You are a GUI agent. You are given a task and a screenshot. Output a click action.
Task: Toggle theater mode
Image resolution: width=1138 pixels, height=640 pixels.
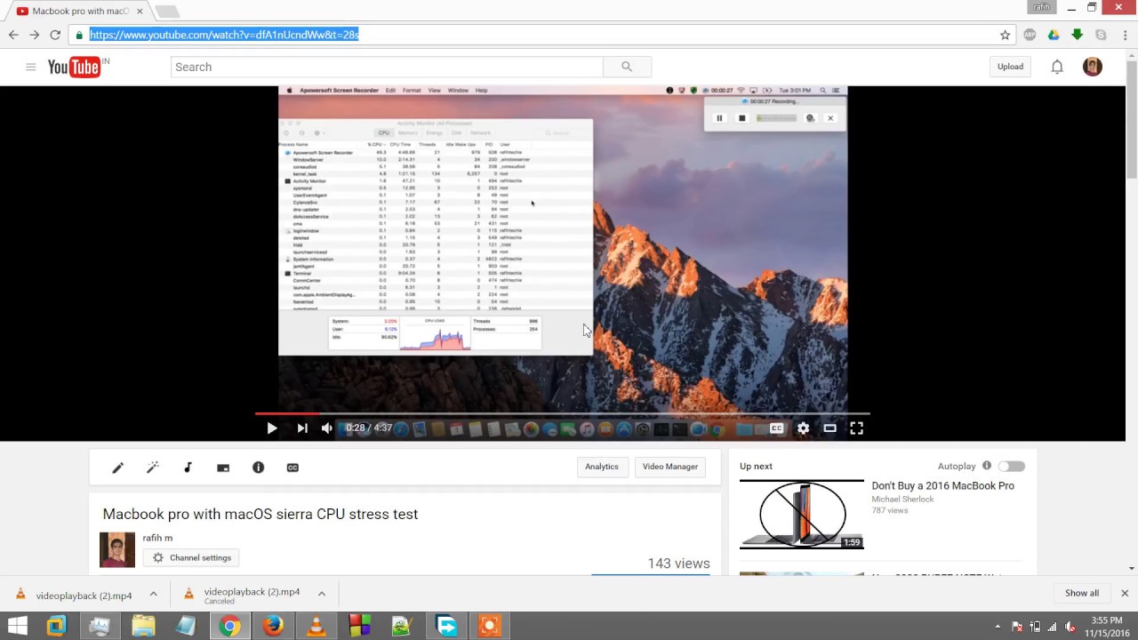click(x=829, y=428)
